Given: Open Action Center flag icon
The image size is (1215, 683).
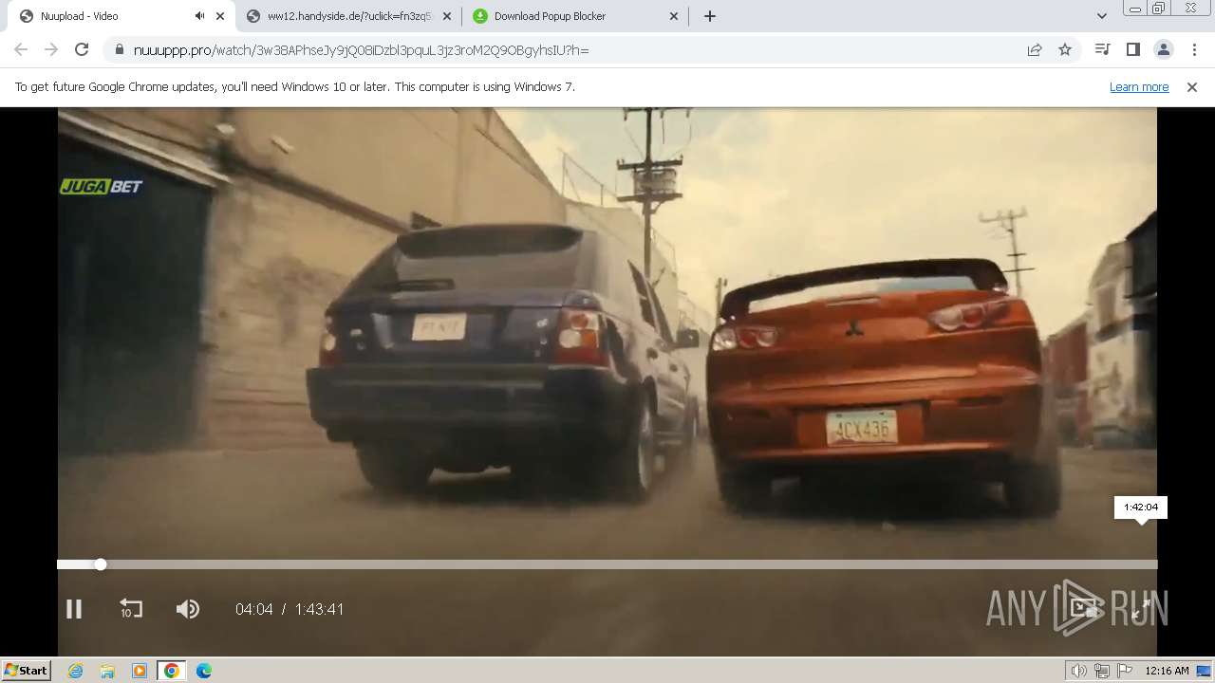Looking at the screenshot, I should pyautogui.click(x=1125, y=671).
